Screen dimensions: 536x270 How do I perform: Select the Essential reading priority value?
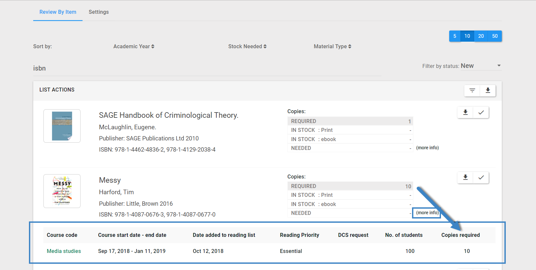(x=291, y=251)
